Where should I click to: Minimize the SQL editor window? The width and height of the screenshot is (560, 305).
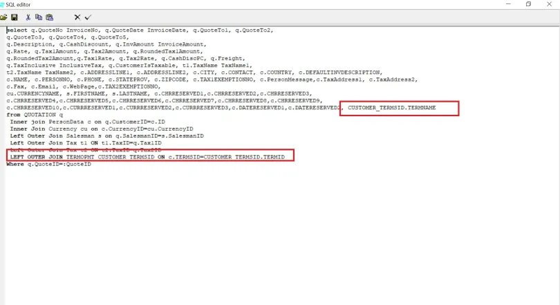pos(509,4)
